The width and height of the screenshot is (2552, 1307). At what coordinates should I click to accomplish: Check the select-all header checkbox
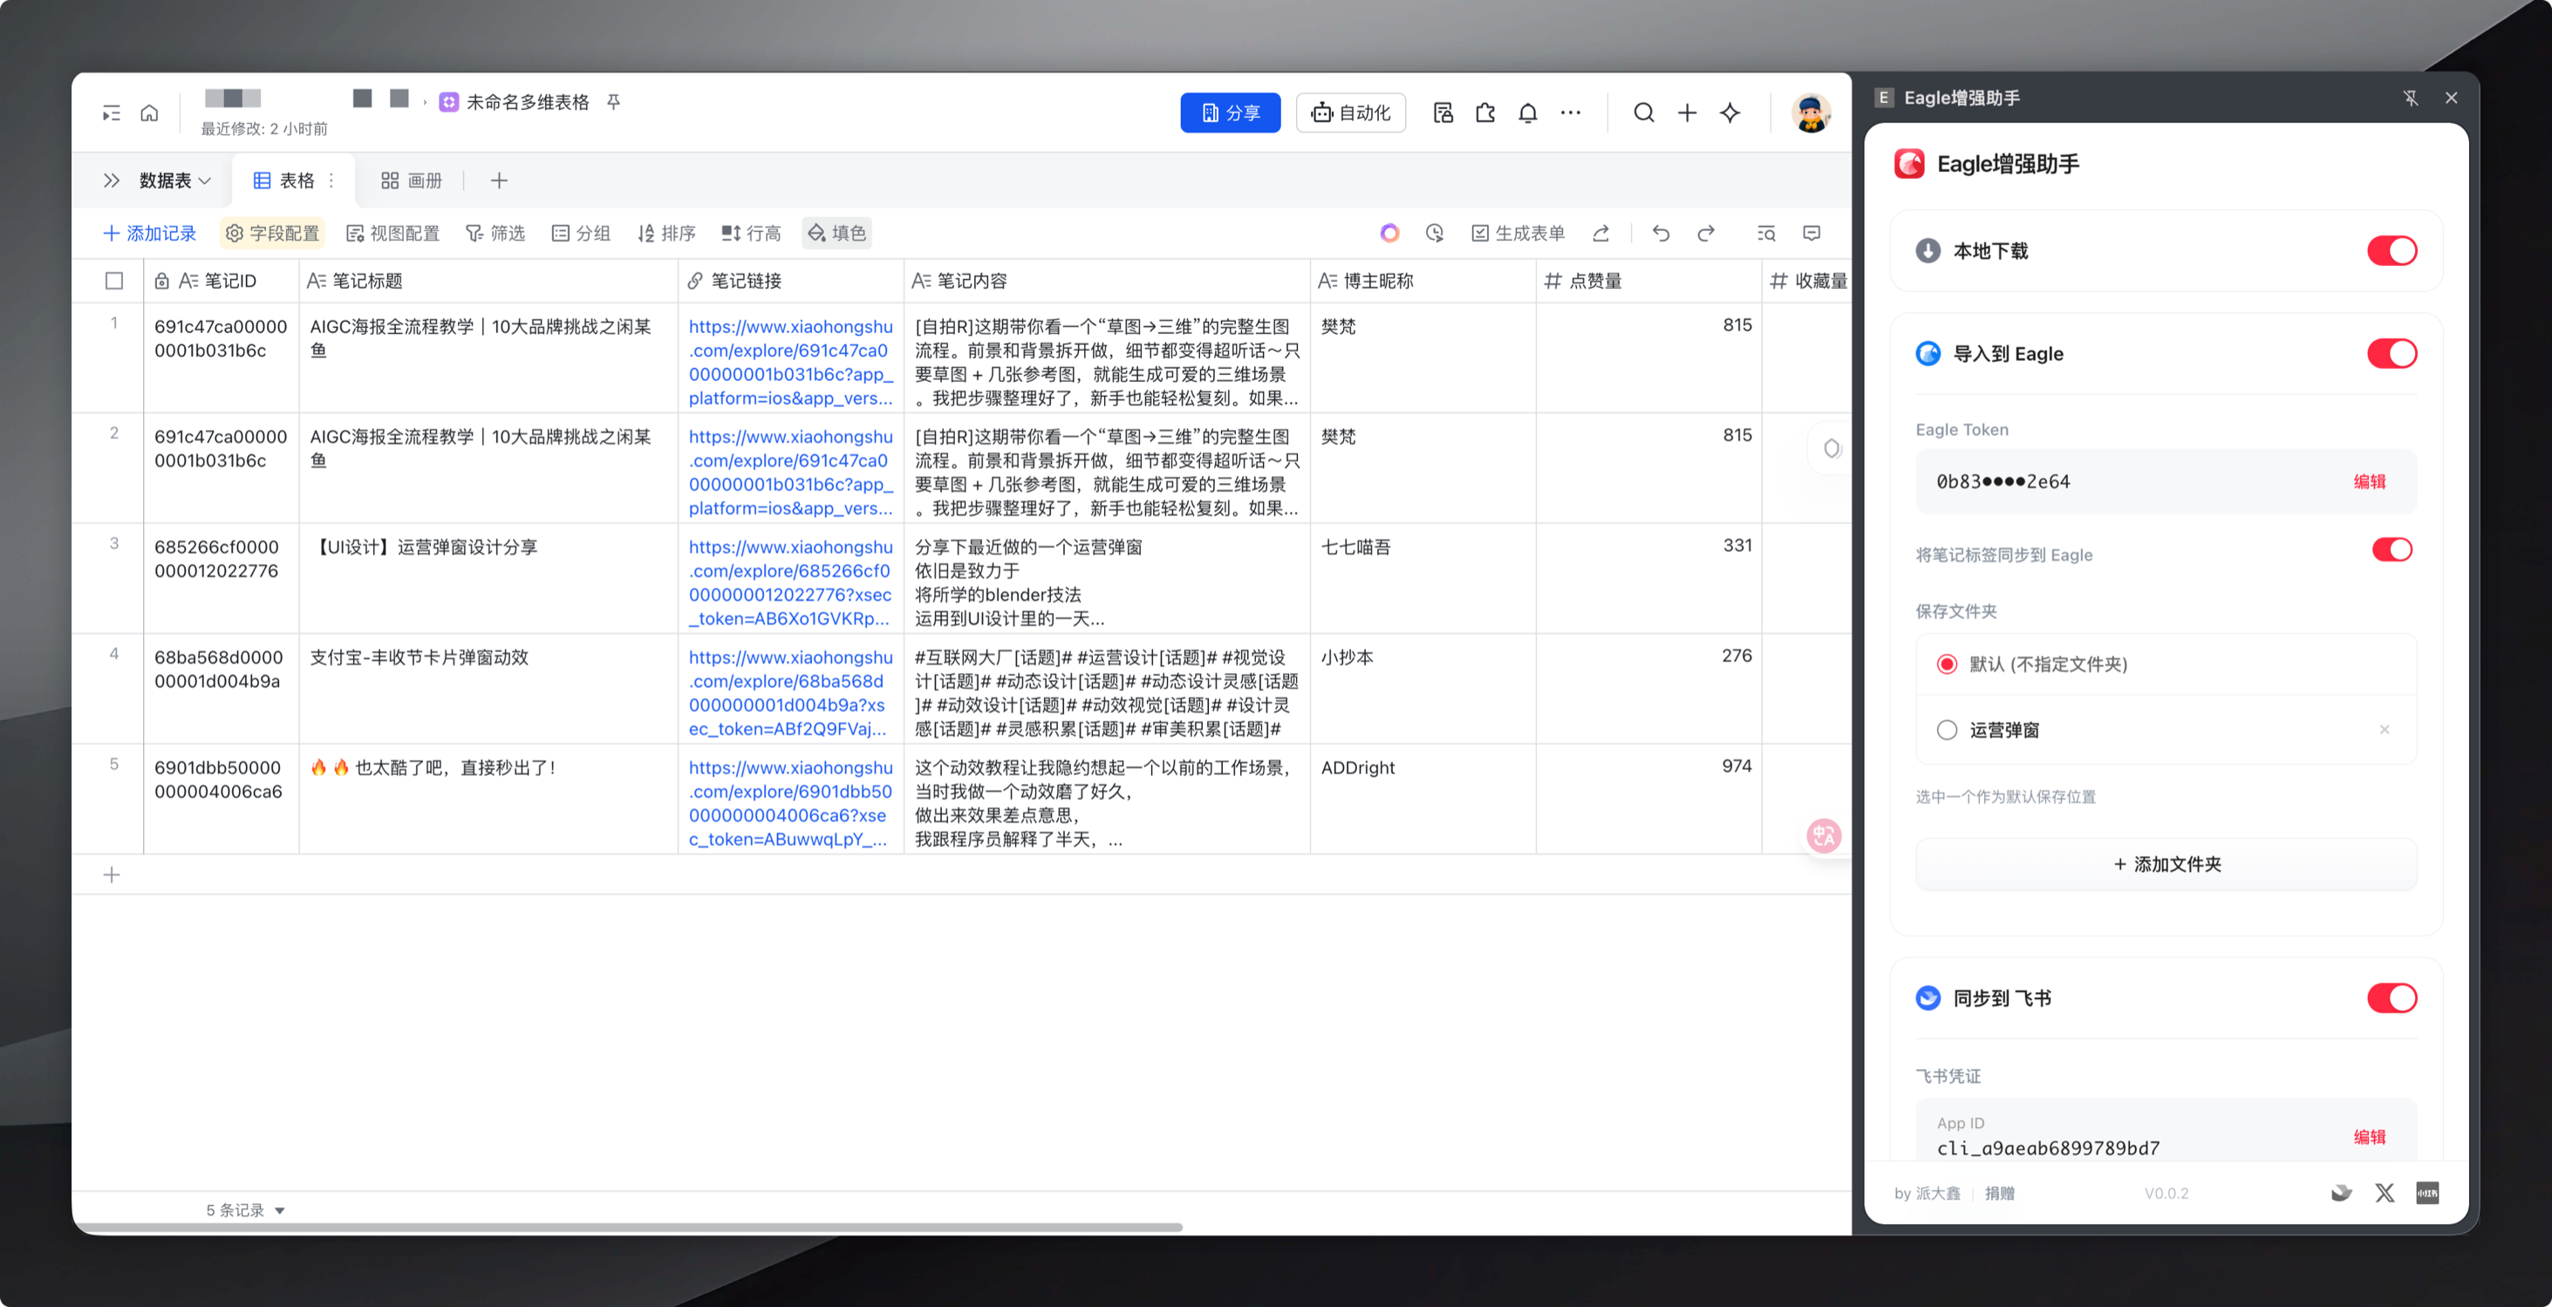click(114, 282)
